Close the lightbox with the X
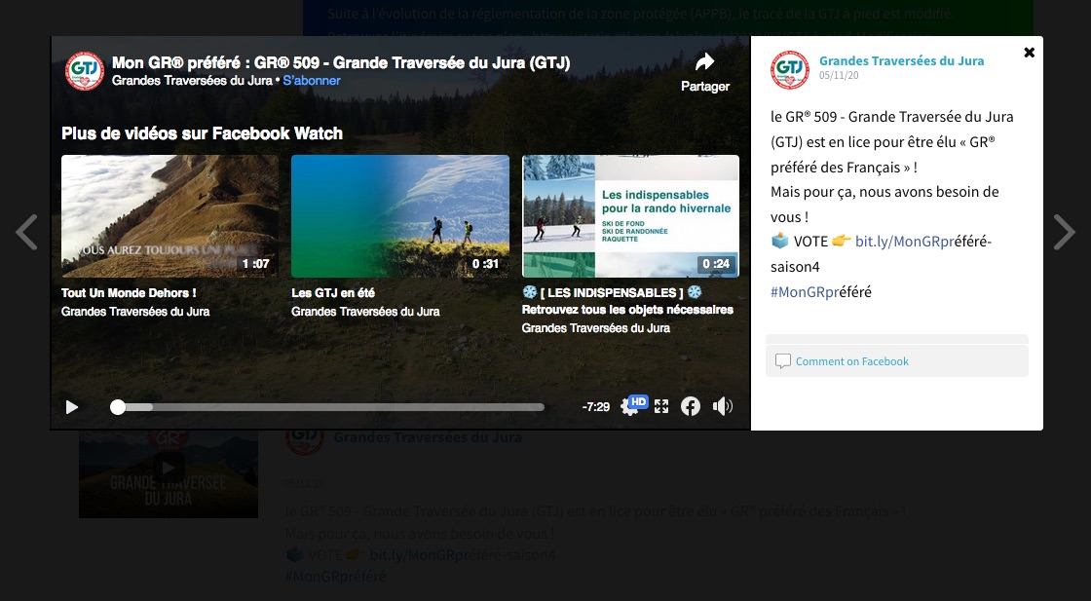Image resolution: width=1091 pixels, height=601 pixels. [x=1029, y=53]
